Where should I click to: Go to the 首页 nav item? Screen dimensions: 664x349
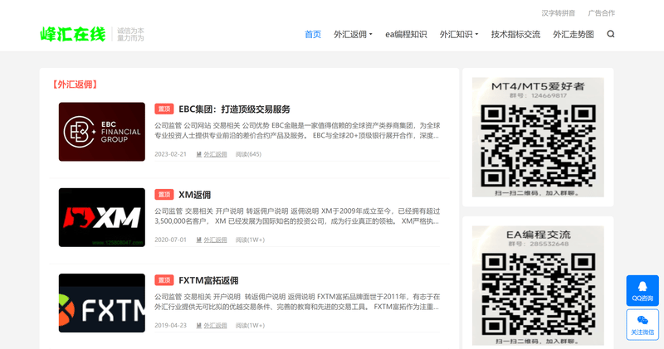[313, 34]
